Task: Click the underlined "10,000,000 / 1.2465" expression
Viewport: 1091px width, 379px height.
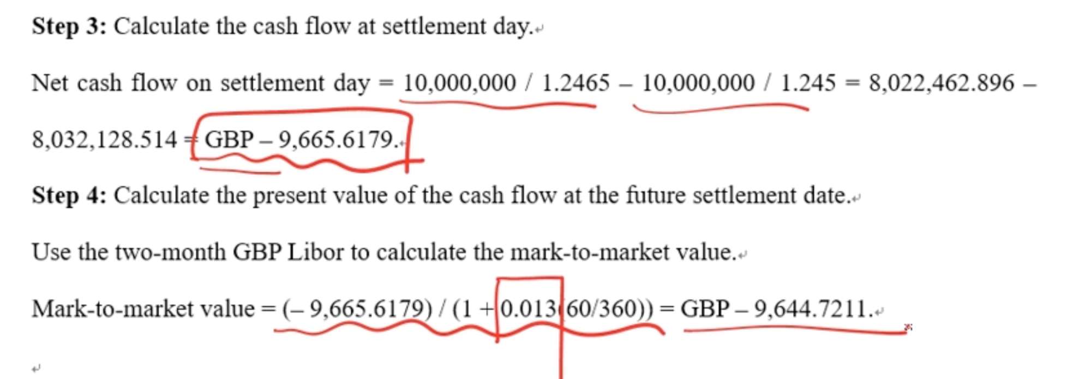Action: tap(506, 83)
